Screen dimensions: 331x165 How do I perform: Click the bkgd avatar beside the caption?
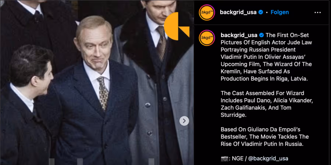(207, 38)
